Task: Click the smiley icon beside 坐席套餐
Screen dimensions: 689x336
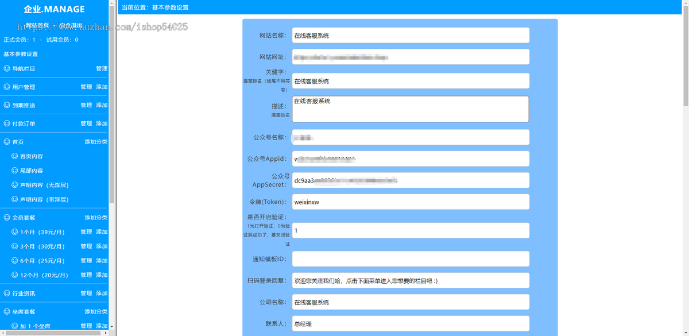Action: 7,311
